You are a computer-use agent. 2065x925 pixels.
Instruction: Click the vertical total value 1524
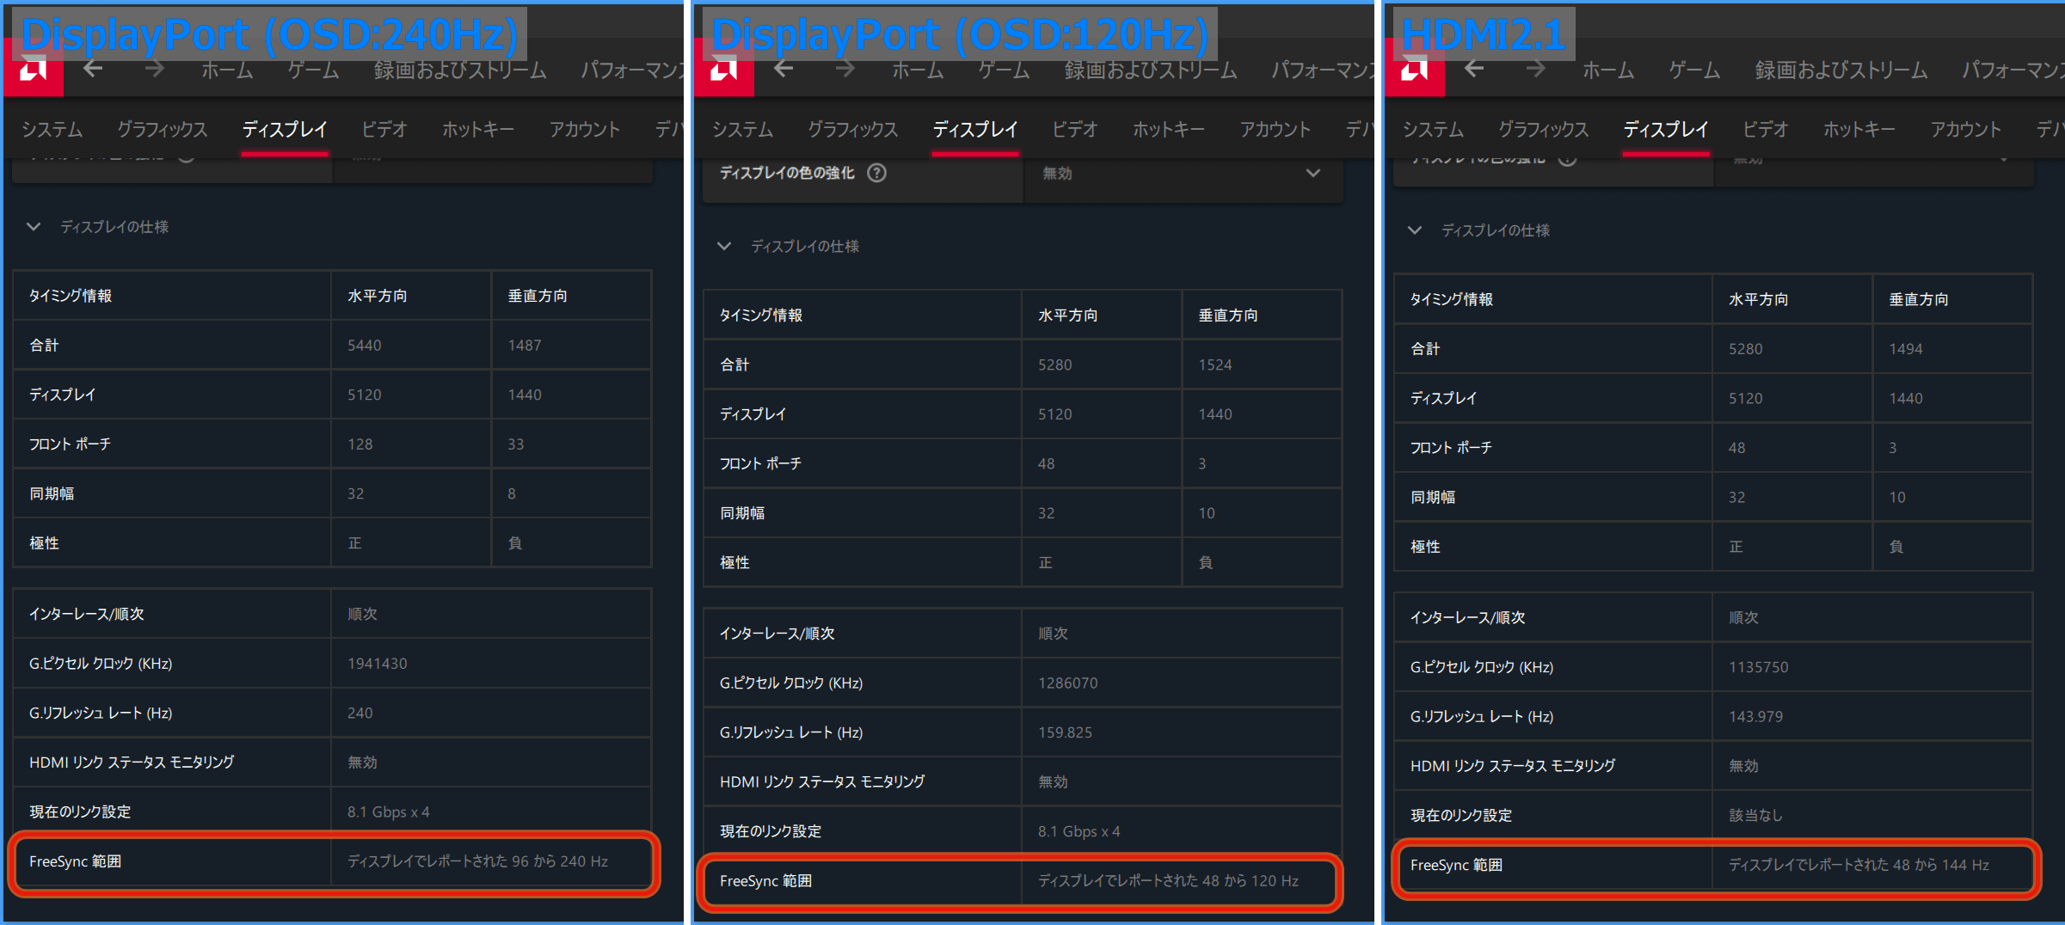tap(1215, 365)
